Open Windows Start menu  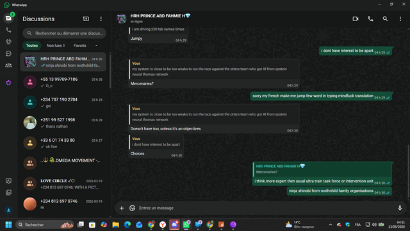[8, 225]
